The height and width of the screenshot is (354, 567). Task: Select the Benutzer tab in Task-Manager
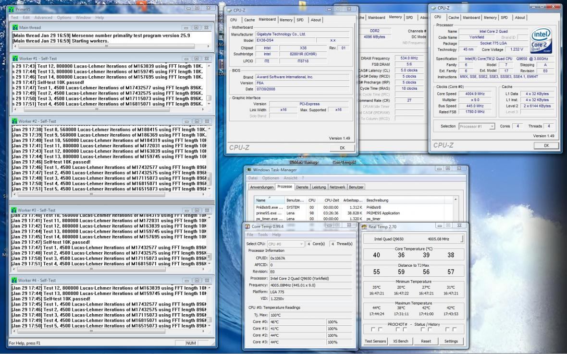pos(356,187)
